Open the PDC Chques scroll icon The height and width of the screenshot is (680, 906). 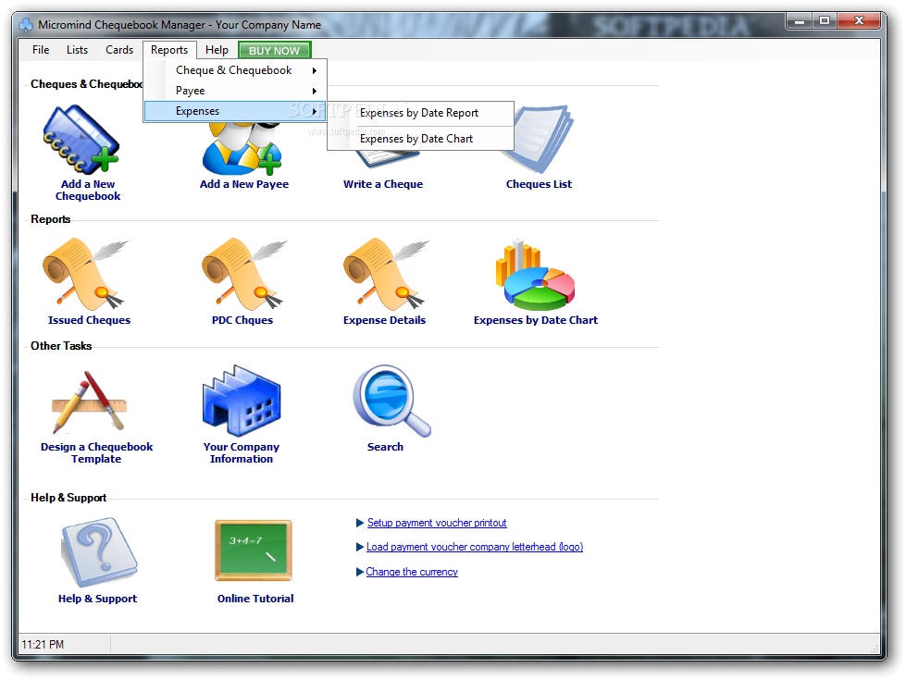point(244,274)
